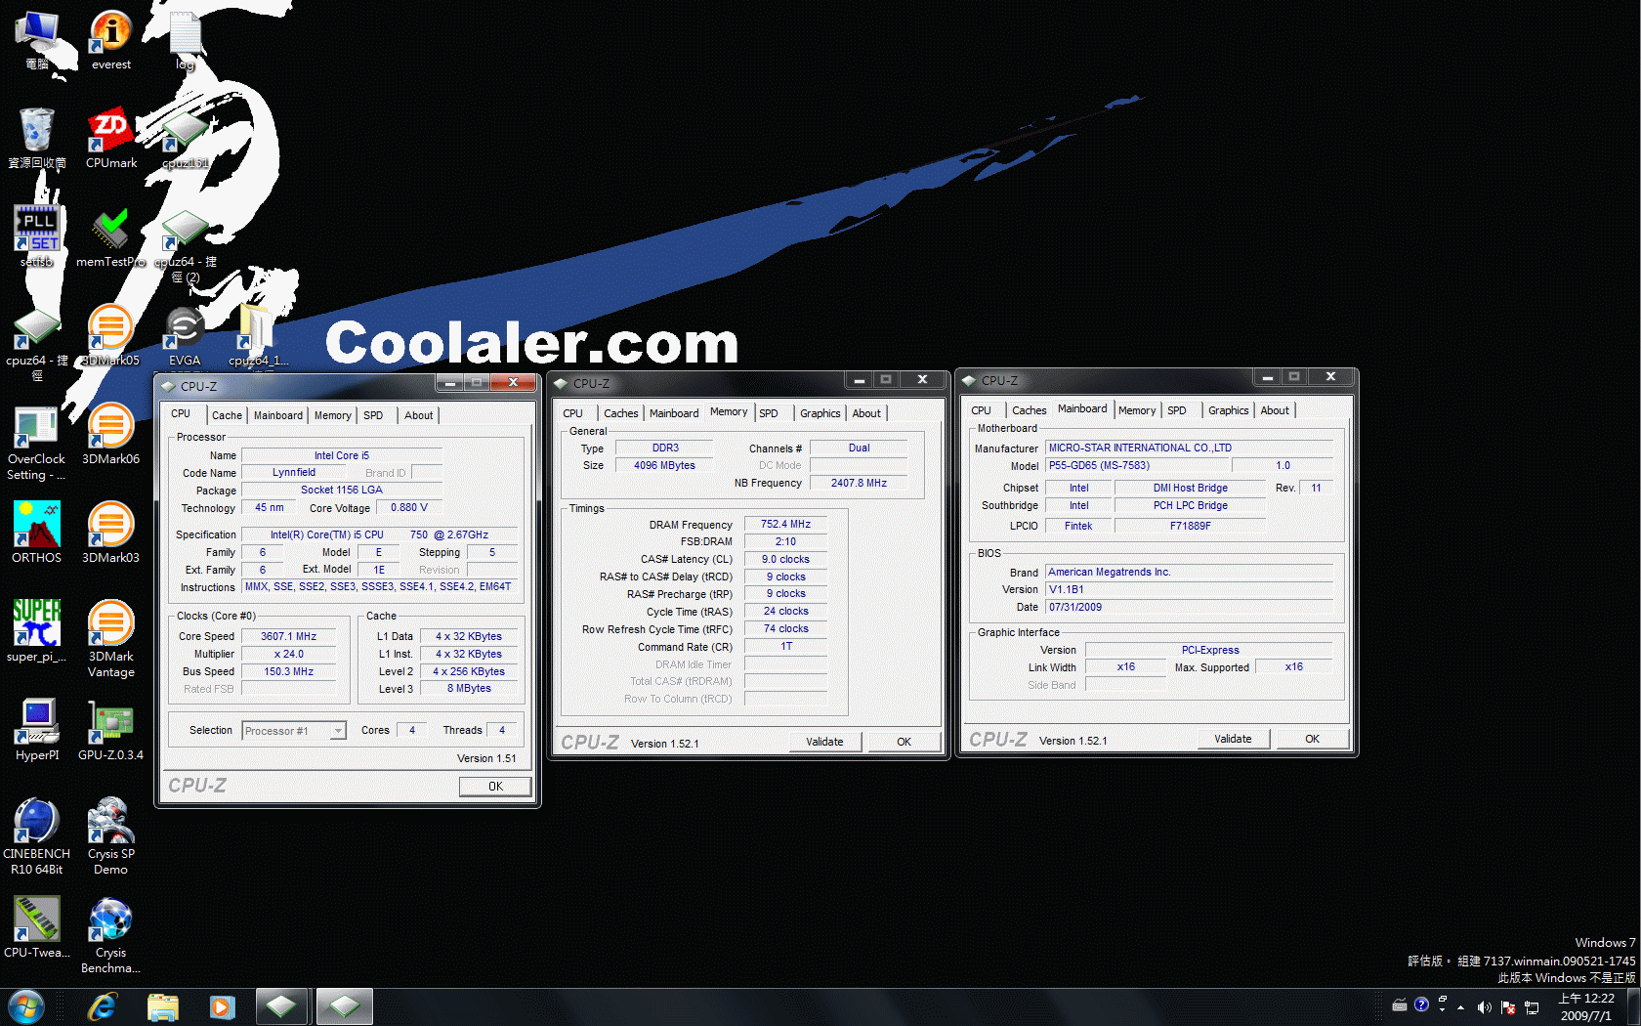Screen dimensions: 1641x1026
Task: Open the everest desktop shortcut
Action: pyautogui.click(x=110, y=39)
